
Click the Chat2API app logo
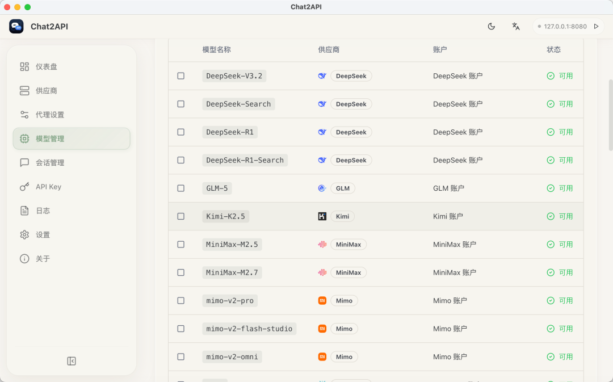click(16, 26)
